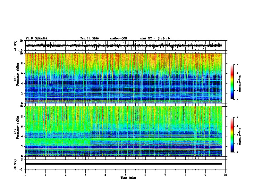Click the "4" kHz tick on ch.2 spectrogram
The width and height of the screenshot is (254, 196).
22,136
